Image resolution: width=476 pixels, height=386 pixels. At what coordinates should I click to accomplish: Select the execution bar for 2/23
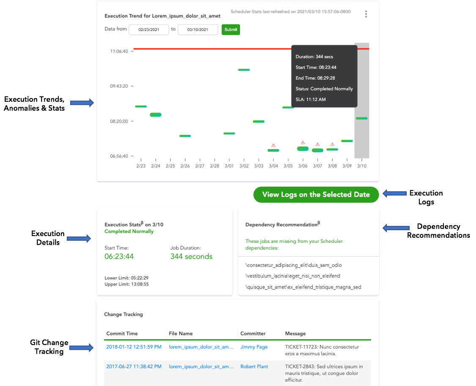point(141,106)
